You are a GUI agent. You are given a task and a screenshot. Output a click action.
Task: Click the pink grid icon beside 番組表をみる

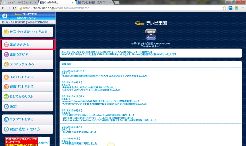[x=6, y=45]
